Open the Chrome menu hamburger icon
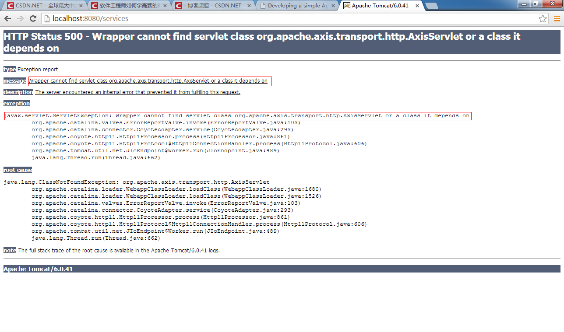The width and height of the screenshot is (564, 332). coord(557,18)
